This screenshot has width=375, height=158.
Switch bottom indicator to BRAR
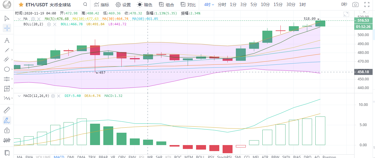tap(103, 157)
